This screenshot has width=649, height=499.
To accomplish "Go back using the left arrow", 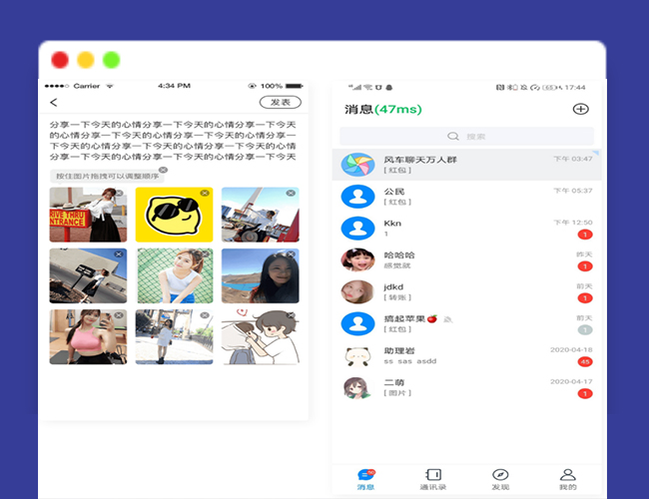I will (53, 103).
